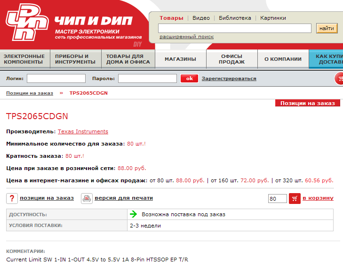Open Товары для дома и офиса menu
The image size is (343, 268).
128,59
